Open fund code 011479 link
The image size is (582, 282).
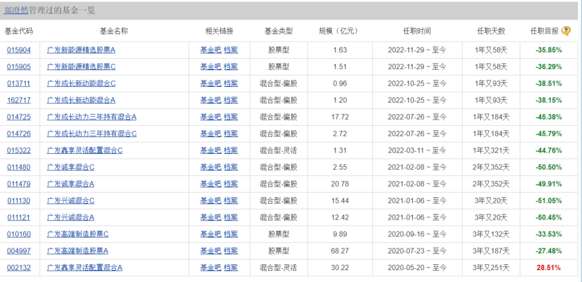18,184
